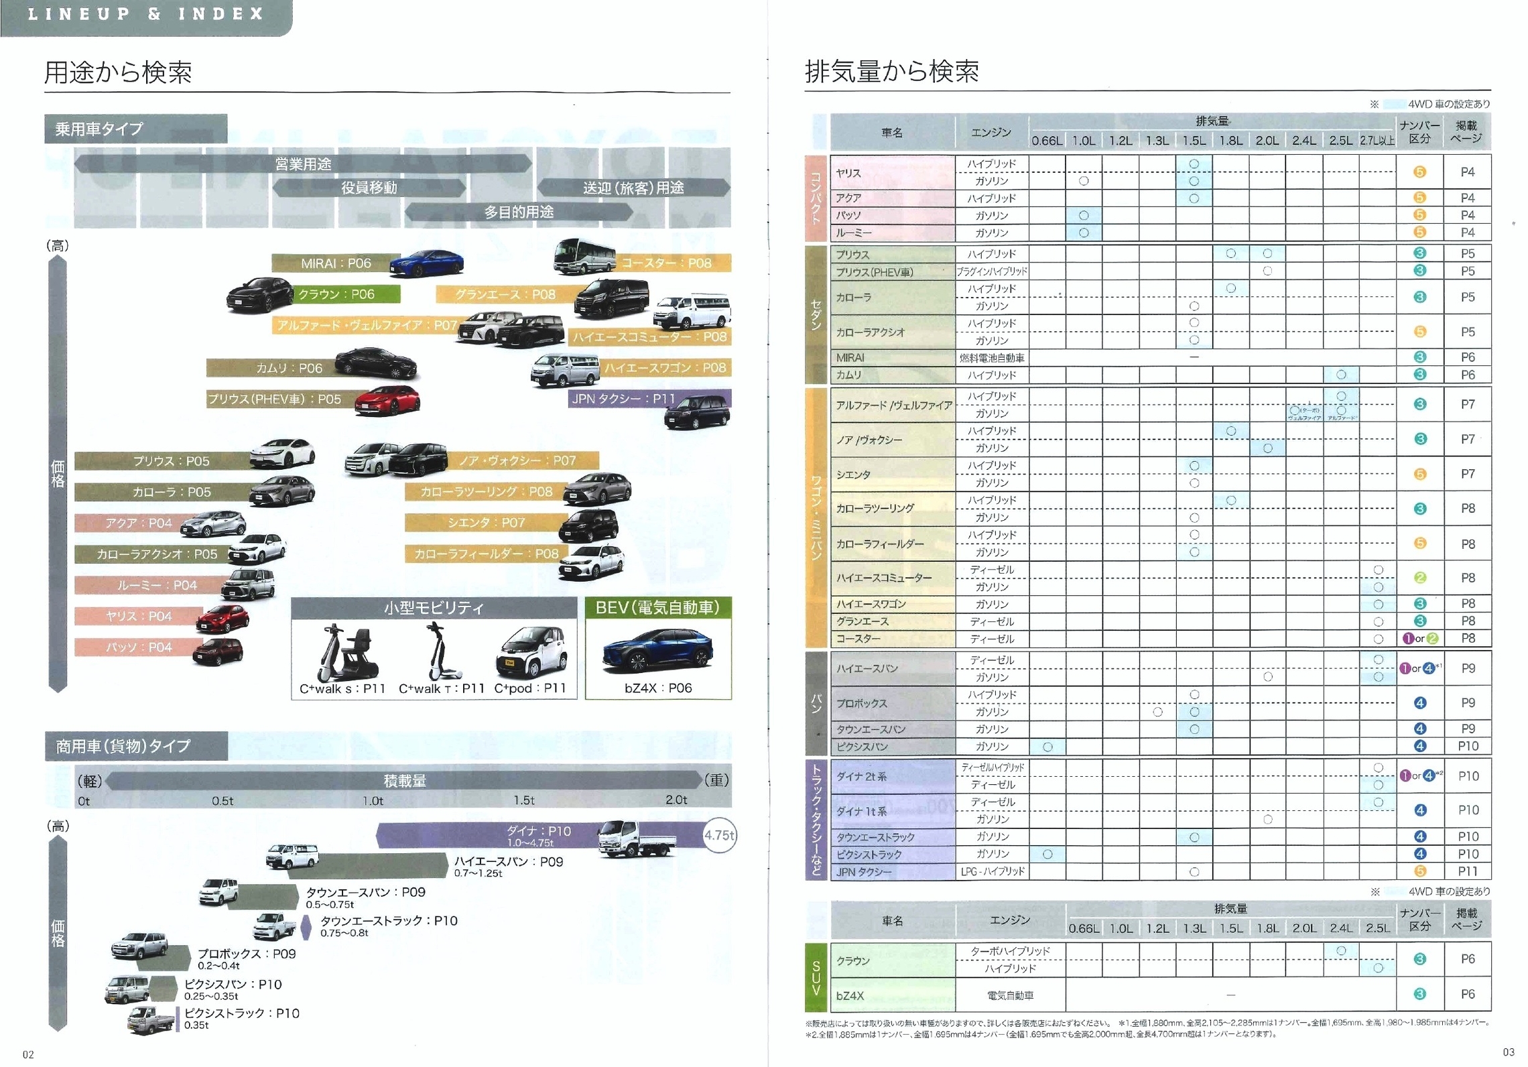
Task: Click the 燃料電池自動車 cell in MIRAI row
Action: pyautogui.click(x=992, y=358)
